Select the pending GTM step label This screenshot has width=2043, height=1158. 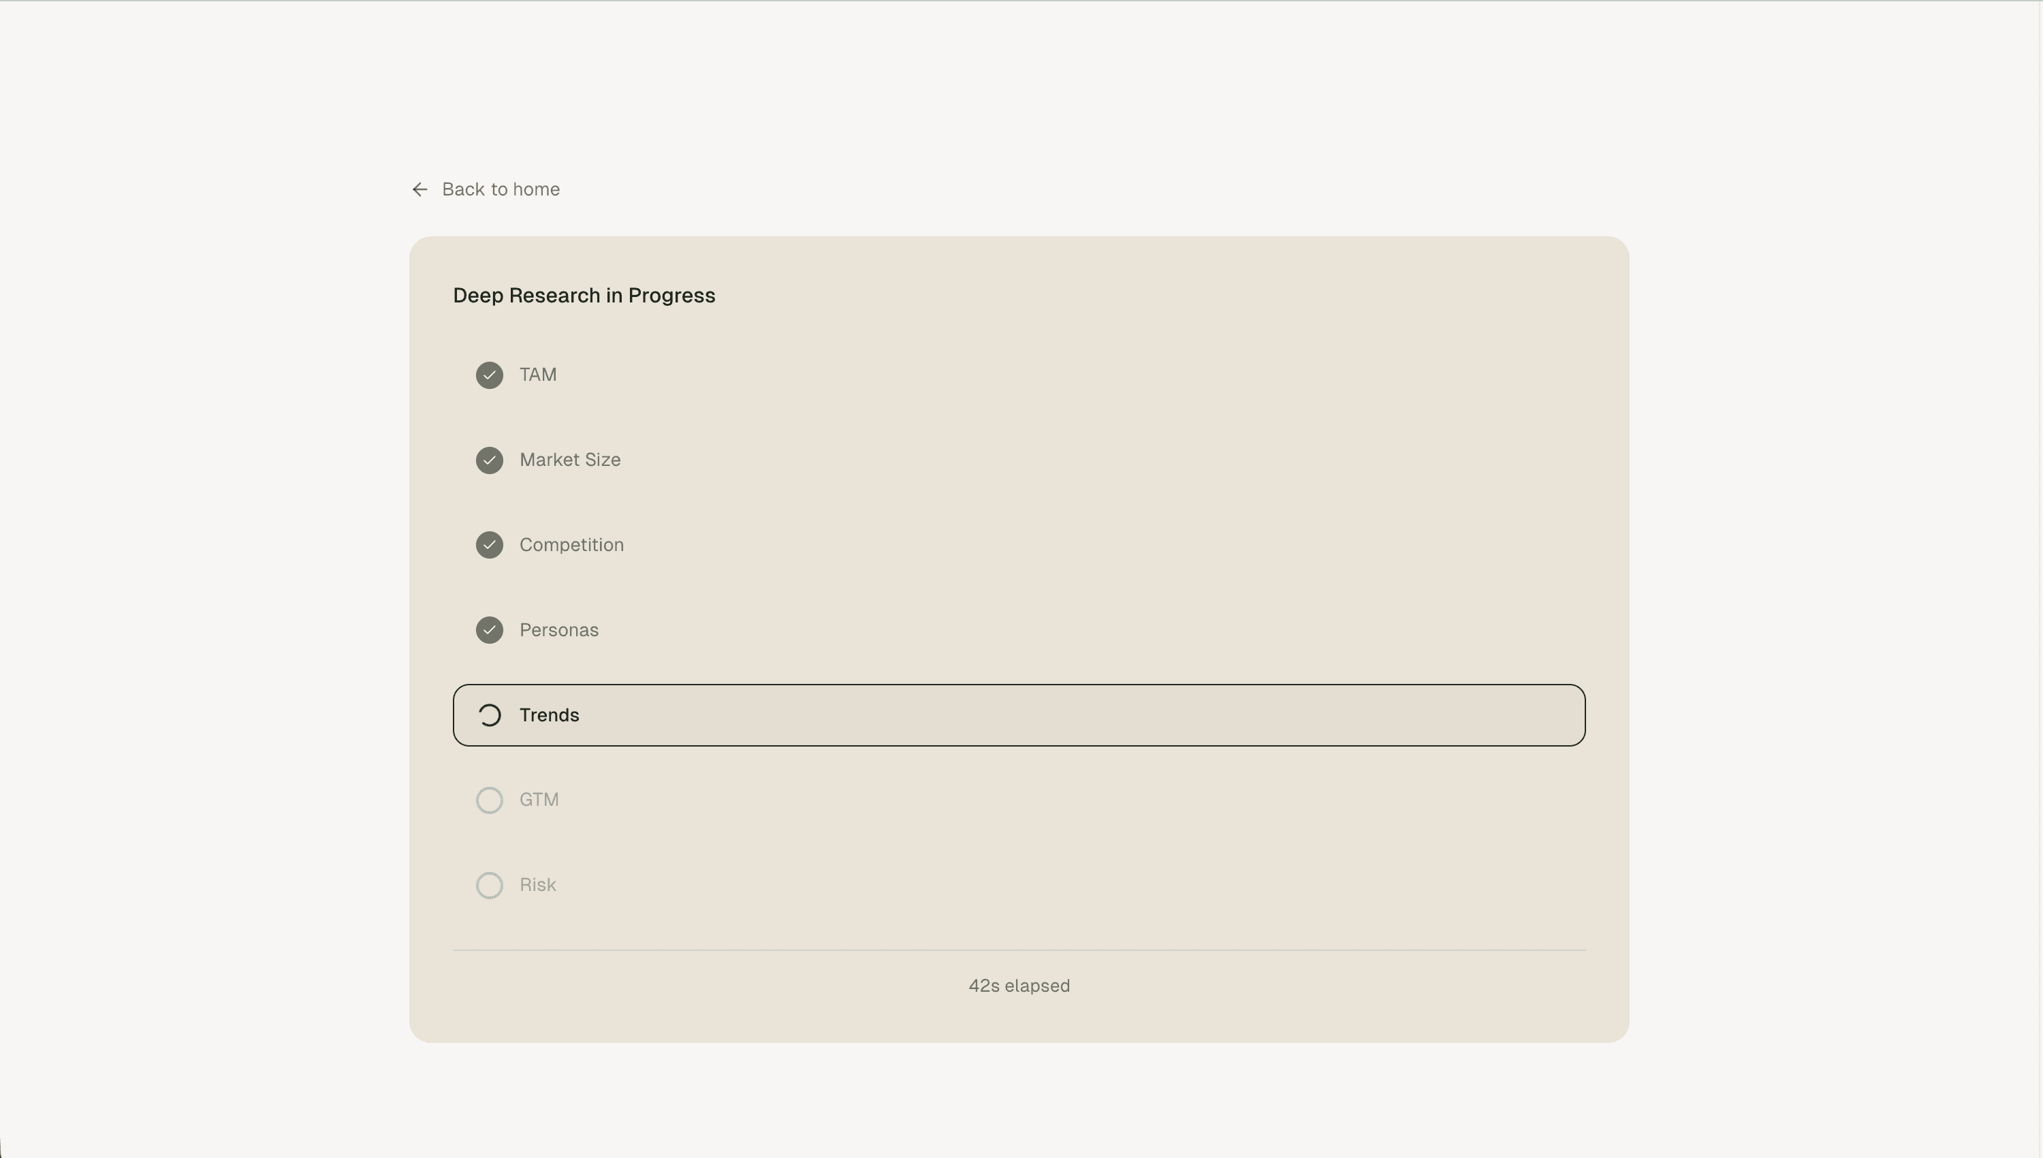[539, 800]
